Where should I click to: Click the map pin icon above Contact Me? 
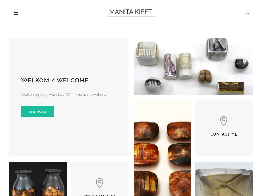coord(224,121)
